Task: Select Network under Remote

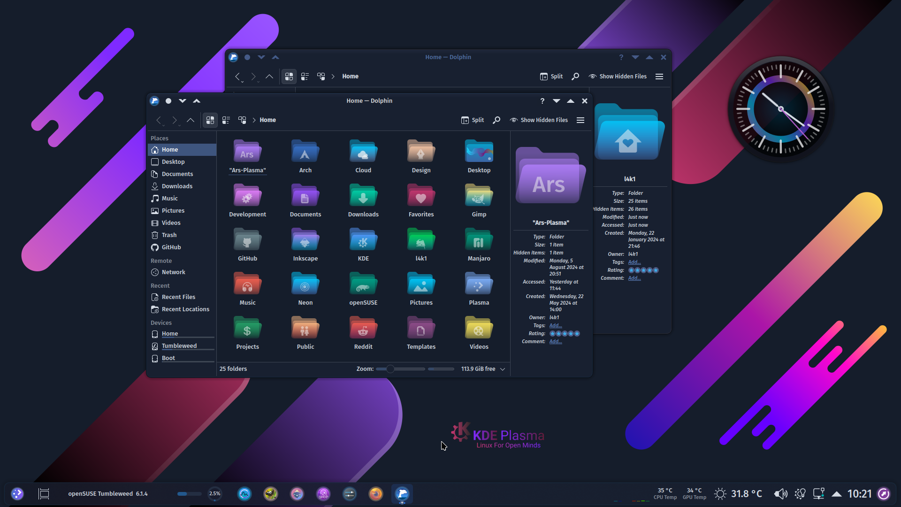Action: [x=182, y=272]
